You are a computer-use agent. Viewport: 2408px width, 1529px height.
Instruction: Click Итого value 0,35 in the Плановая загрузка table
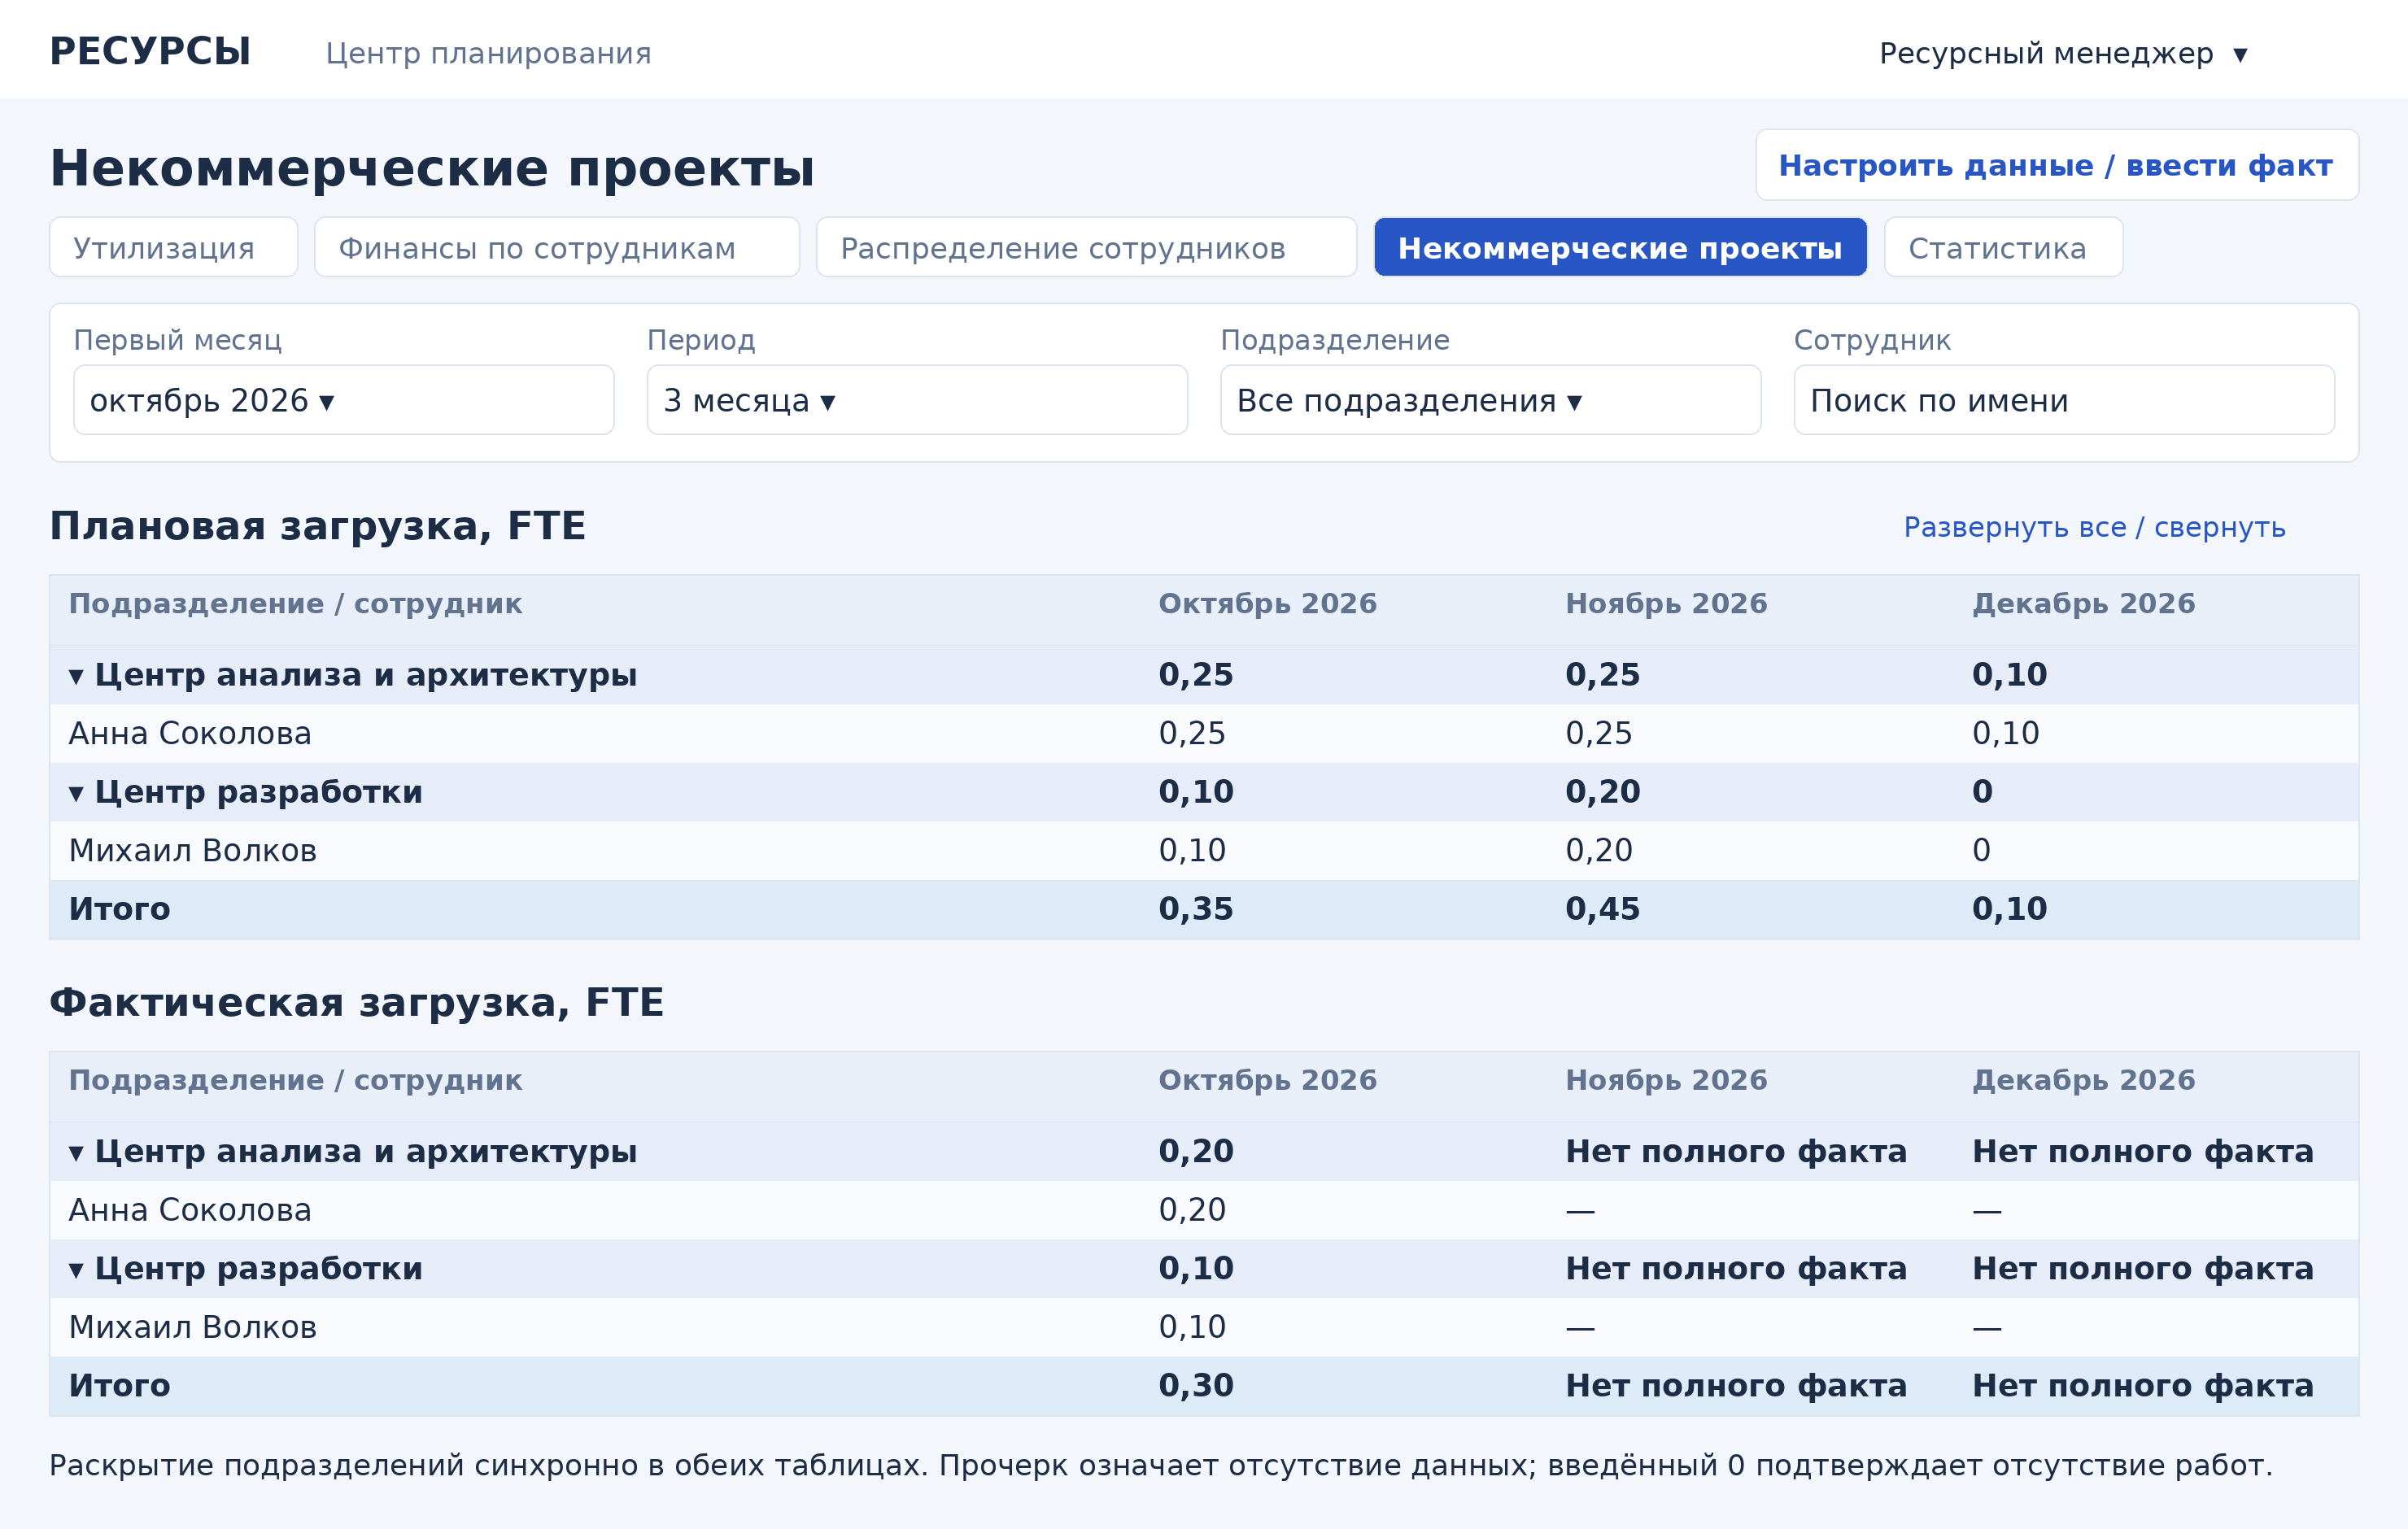1196,909
